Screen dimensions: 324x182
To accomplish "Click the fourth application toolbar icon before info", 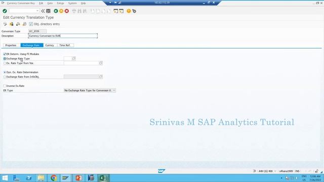I will coord(25,24).
